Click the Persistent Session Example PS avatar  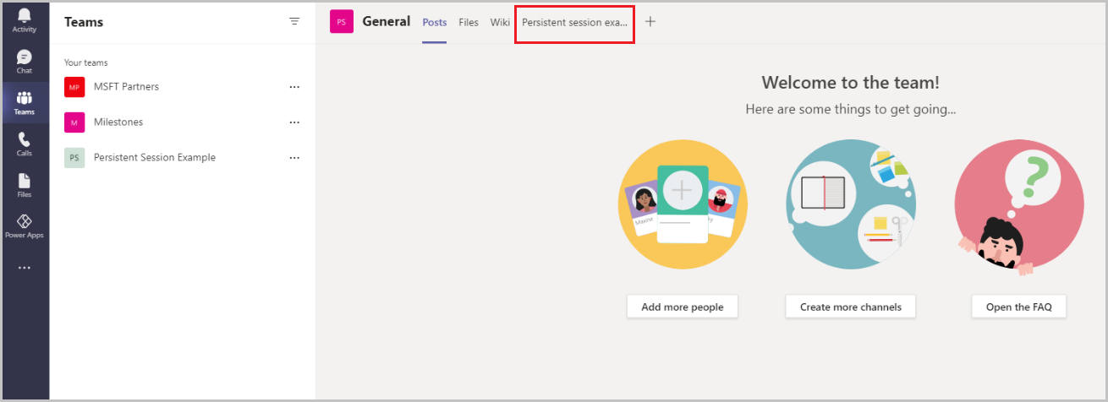74,158
